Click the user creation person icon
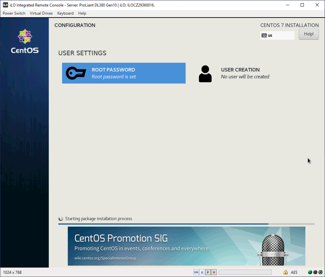 coord(205,74)
